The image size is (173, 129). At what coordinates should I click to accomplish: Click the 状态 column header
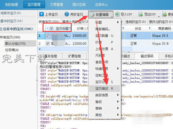click(138, 28)
